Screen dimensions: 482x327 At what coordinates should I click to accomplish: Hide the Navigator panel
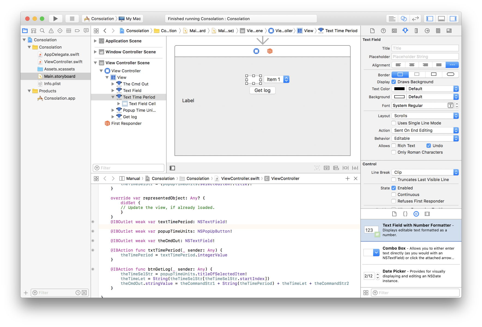click(430, 19)
